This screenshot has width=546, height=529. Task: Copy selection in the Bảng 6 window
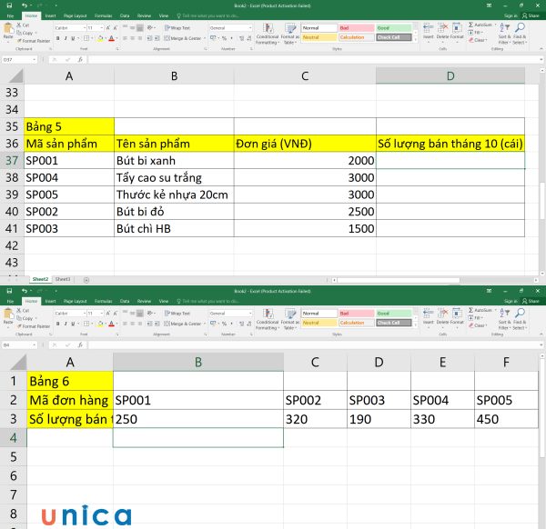point(25,318)
